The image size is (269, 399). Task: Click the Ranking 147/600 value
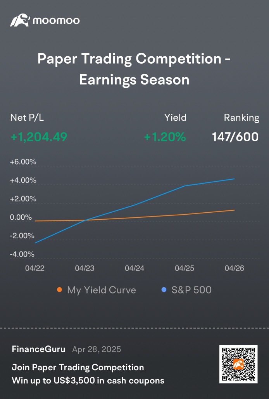pos(235,137)
